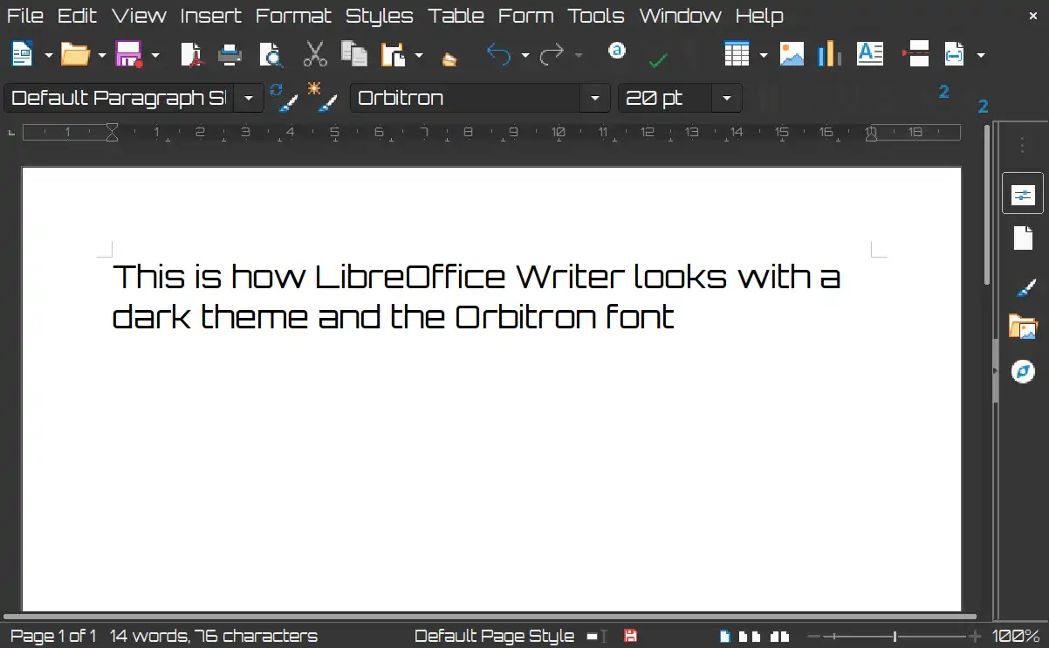The image size is (1049, 648).
Task: Switch to multiple-page view layout
Action: point(750,637)
